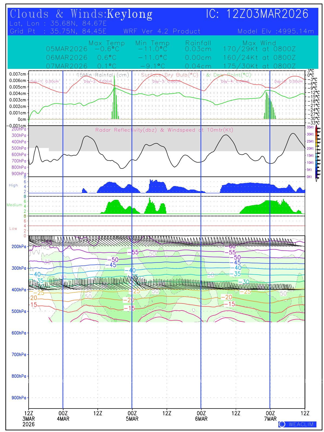Image resolution: width=324 pixels, height=432 pixels.
Task: Click the Max Temp column header
Action: point(107,43)
